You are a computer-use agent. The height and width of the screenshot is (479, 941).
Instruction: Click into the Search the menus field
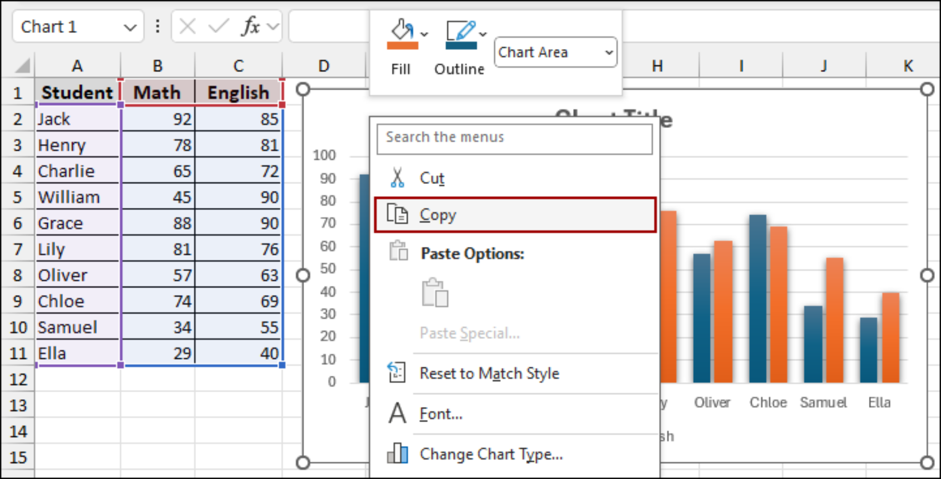(515, 139)
